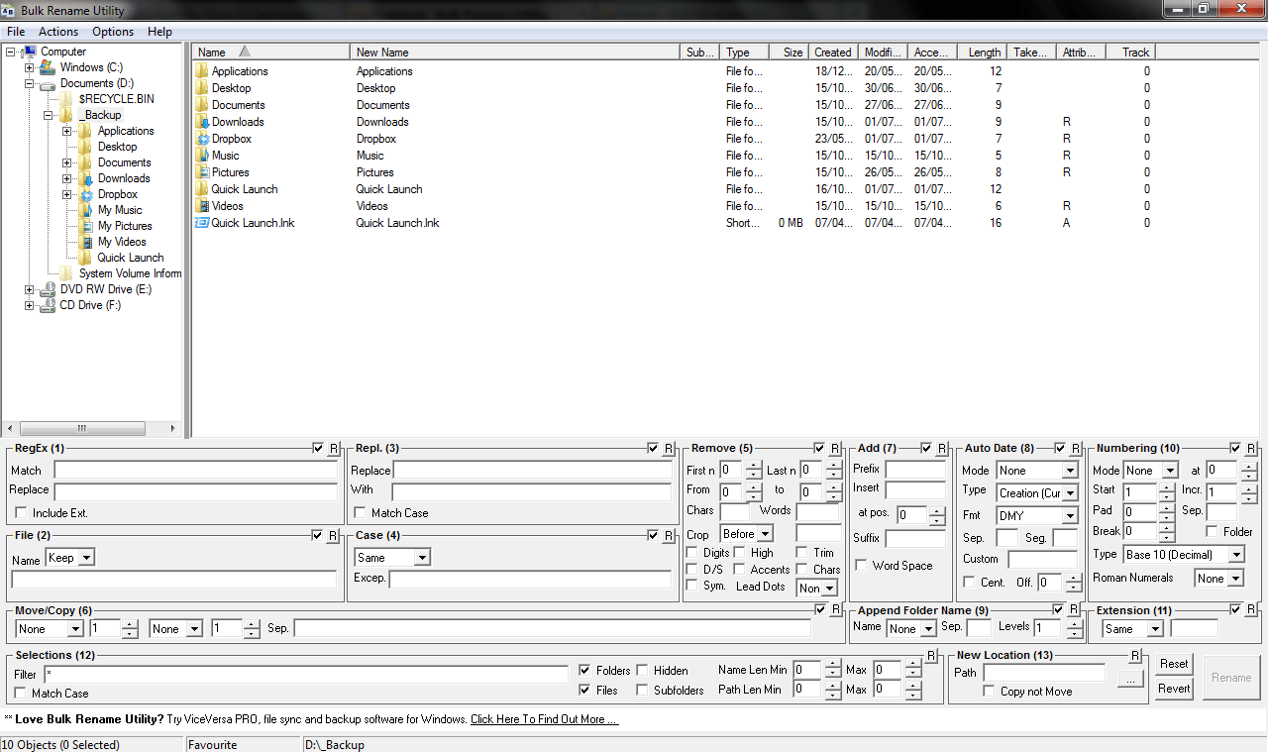1268x752 pixels.
Task: Collapse the _Backup folder tree node
Action: [48, 115]
